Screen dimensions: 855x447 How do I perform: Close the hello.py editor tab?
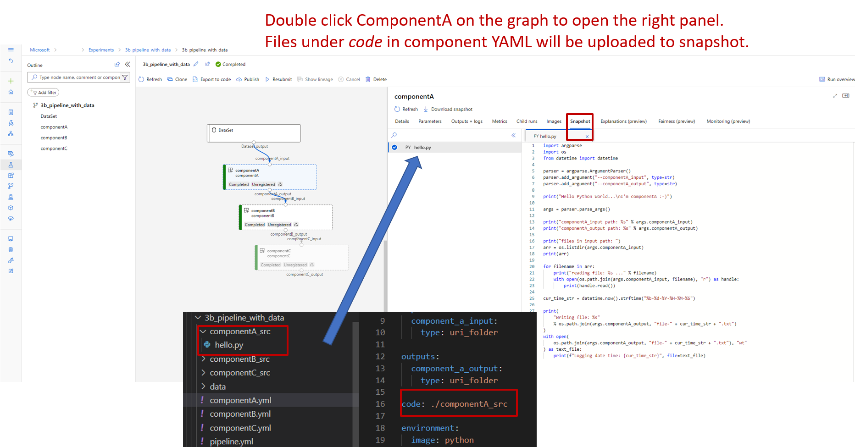tap(587, 137)
